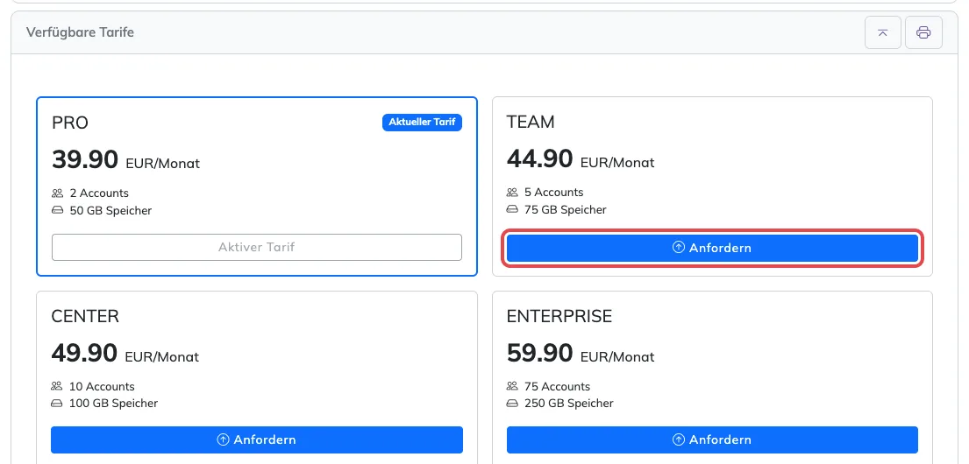Image resolution: width=969 pixels, height=464 pixels.
Task: Click the storage icon beside 100 GB Speicher
Action: click(x=57, y=404)
